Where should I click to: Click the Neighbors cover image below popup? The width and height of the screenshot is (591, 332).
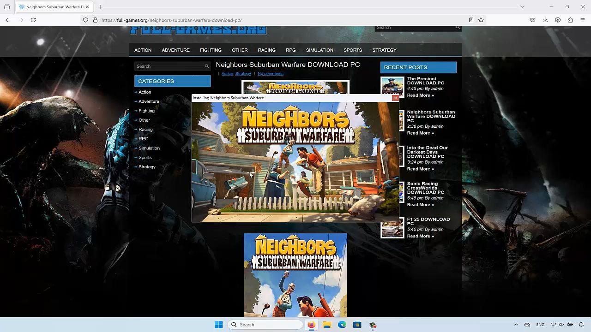(295, 275)
